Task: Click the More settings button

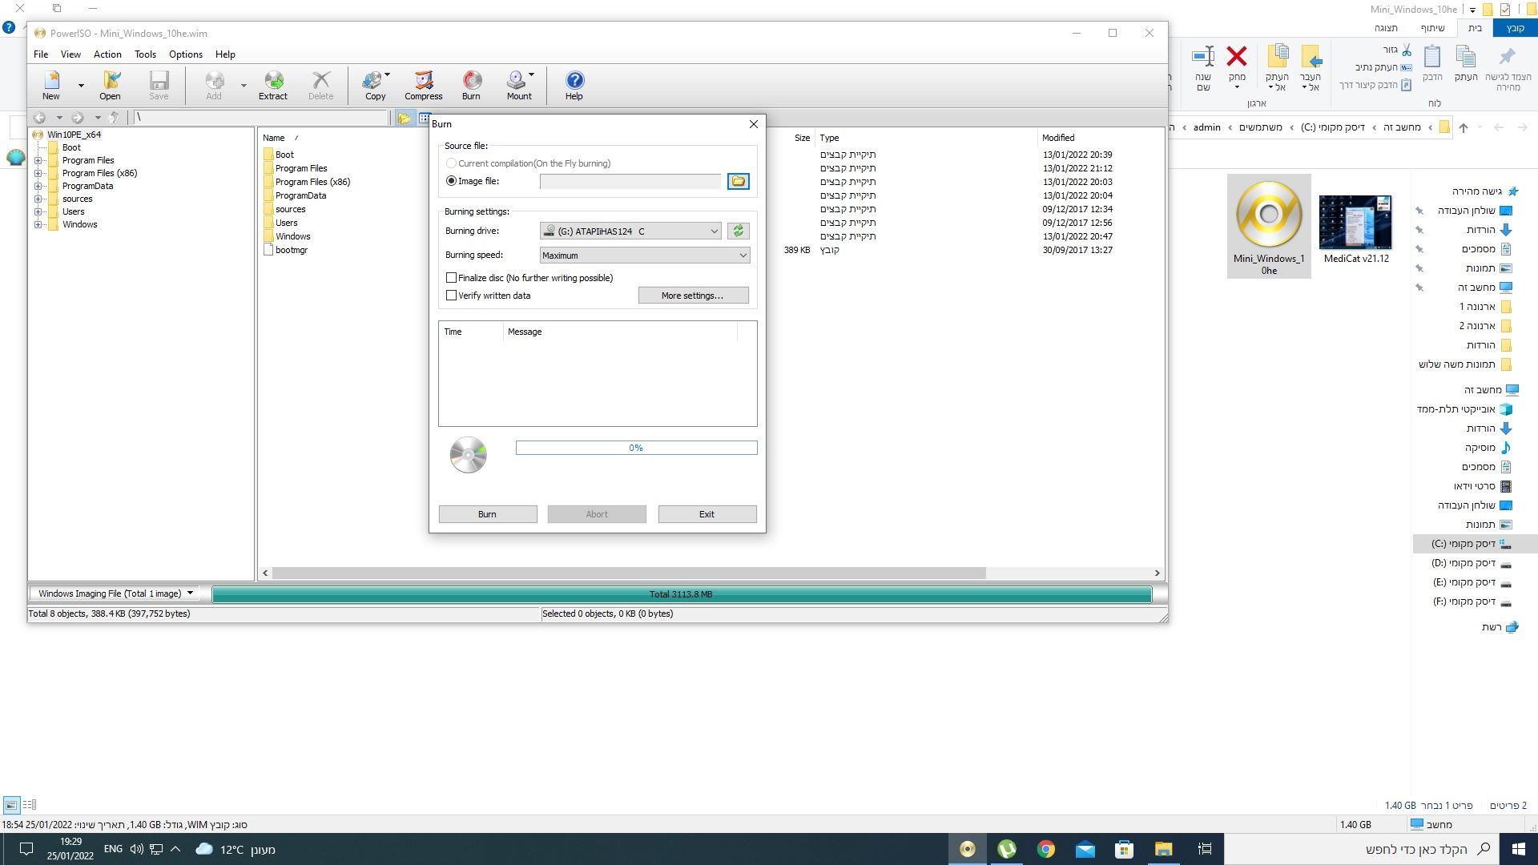Action: [x=694, y=296]
